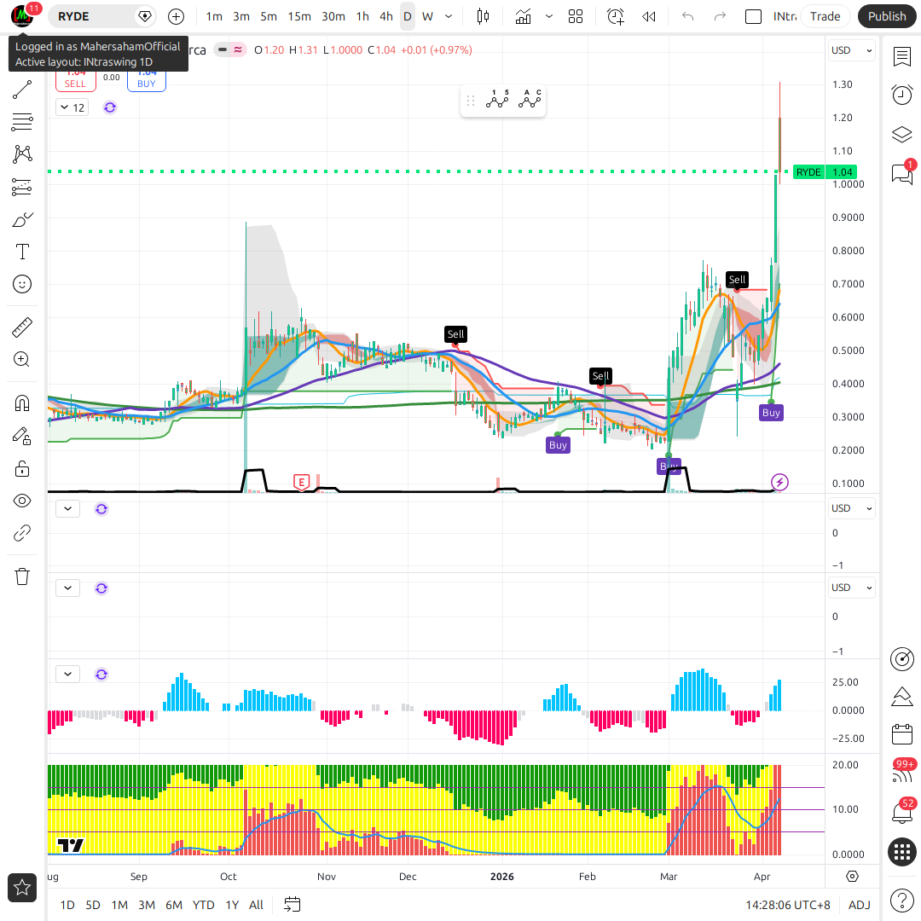Click the Publish button
Viewport: 921px width, 921px height.
click(887, 16)
